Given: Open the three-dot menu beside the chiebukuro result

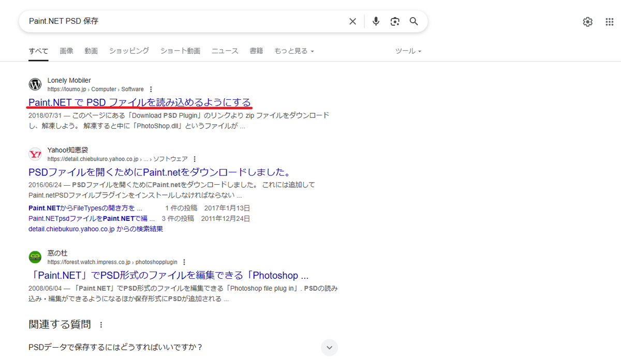Looking at the screenshot, I should (x=195, y=159).
